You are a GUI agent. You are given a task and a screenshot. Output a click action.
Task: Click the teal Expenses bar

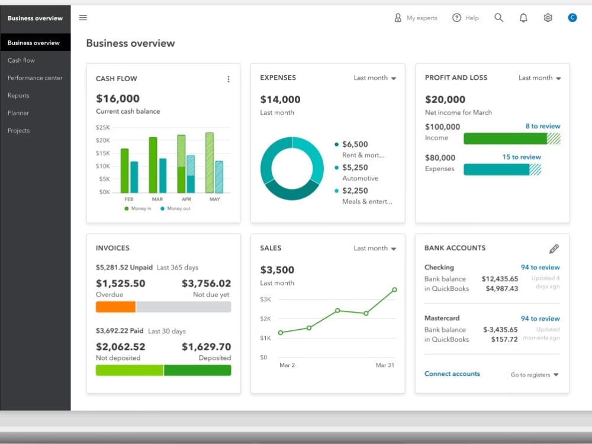point(497,169)
